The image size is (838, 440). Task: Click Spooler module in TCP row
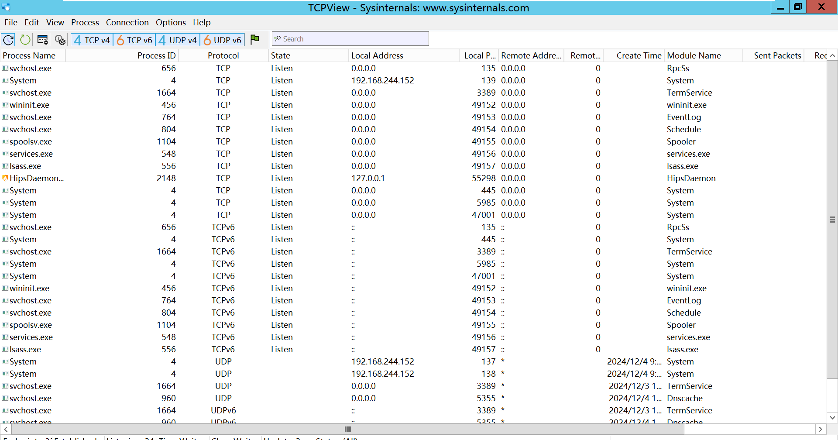[681, 141]
